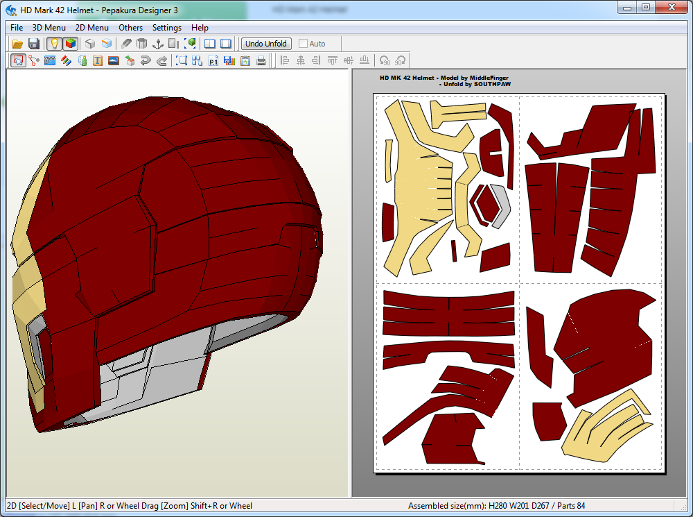Switch to single-pane window layout icon
The width and height of the screenshot is (693, 517).
click(x=226, y=44)
